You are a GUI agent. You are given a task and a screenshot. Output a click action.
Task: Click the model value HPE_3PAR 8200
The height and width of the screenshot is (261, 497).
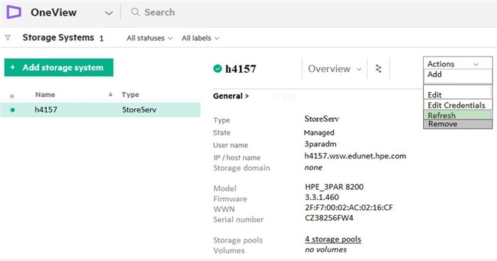[x=334, y=187]
